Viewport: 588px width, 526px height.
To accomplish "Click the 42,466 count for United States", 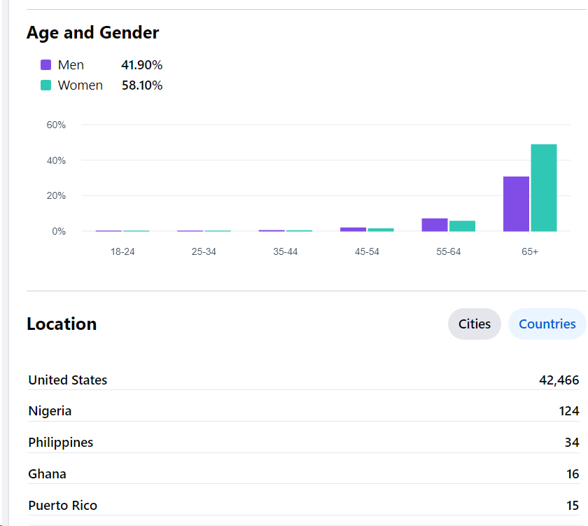I will point(559,380).
